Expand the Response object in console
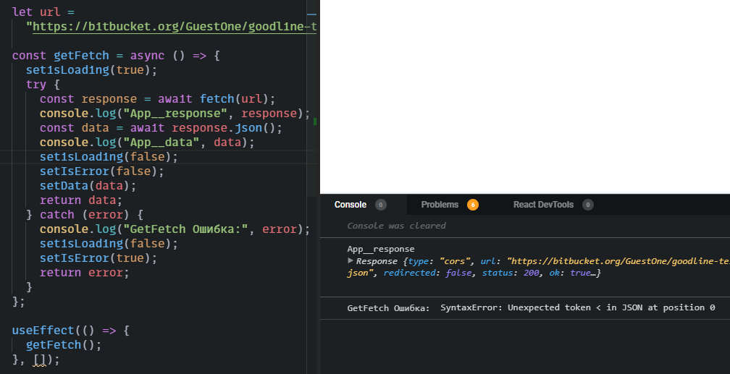The width and height of the screenshot is (730, 374). click(351, 261)
